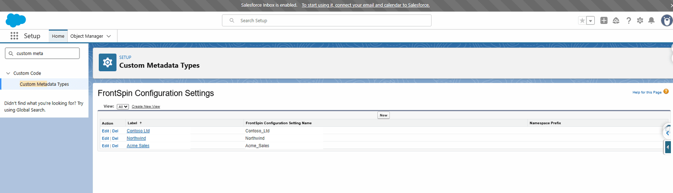
Task: Click the Quick Find box with custom meta
Action: coord(42,53)
